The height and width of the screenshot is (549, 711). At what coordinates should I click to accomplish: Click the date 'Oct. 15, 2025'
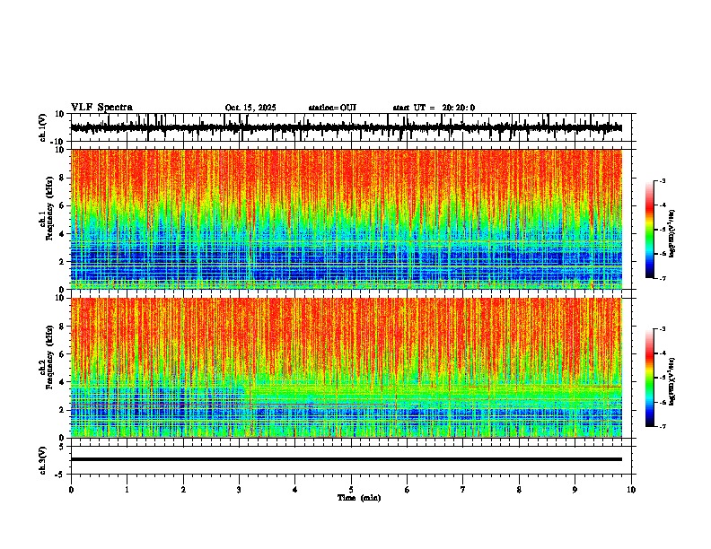tap(250, 108)
